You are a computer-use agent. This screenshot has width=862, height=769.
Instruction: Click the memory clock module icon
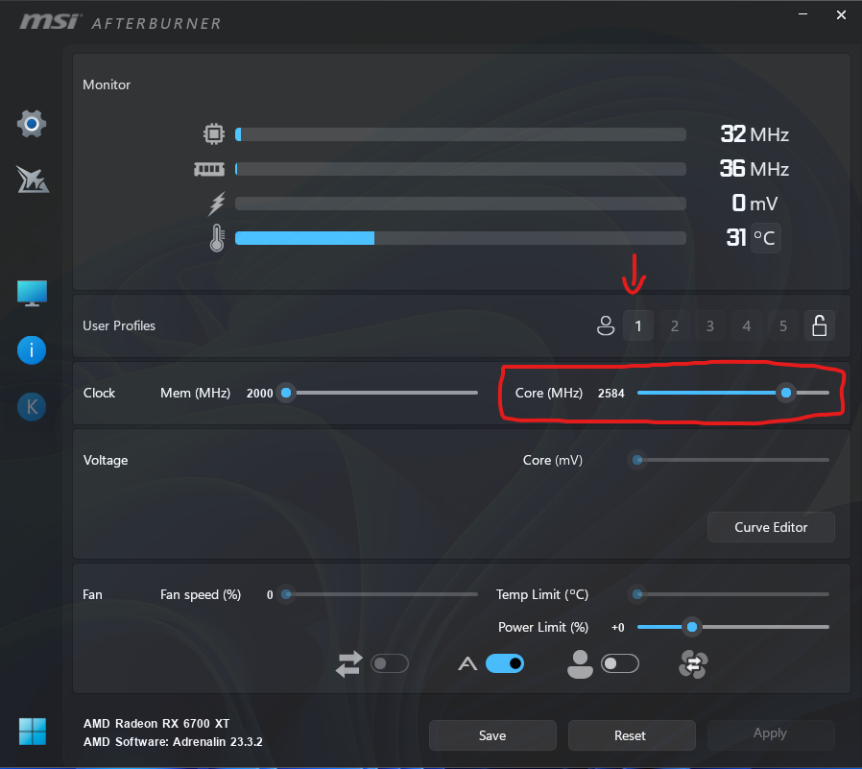click(209, 169)
